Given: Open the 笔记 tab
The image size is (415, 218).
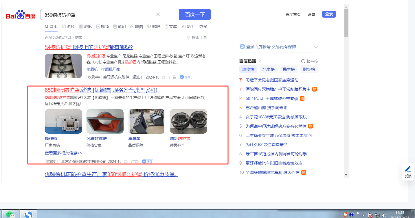Looking at the screenshot, I should click(120, 27).
